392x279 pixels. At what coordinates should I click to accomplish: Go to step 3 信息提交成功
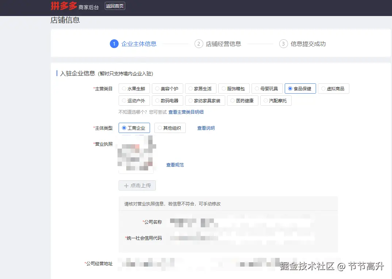point(303,44)
